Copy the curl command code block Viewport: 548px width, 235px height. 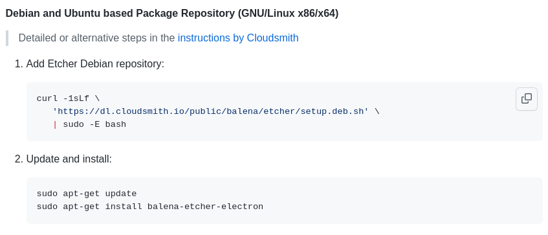point(527,99)
